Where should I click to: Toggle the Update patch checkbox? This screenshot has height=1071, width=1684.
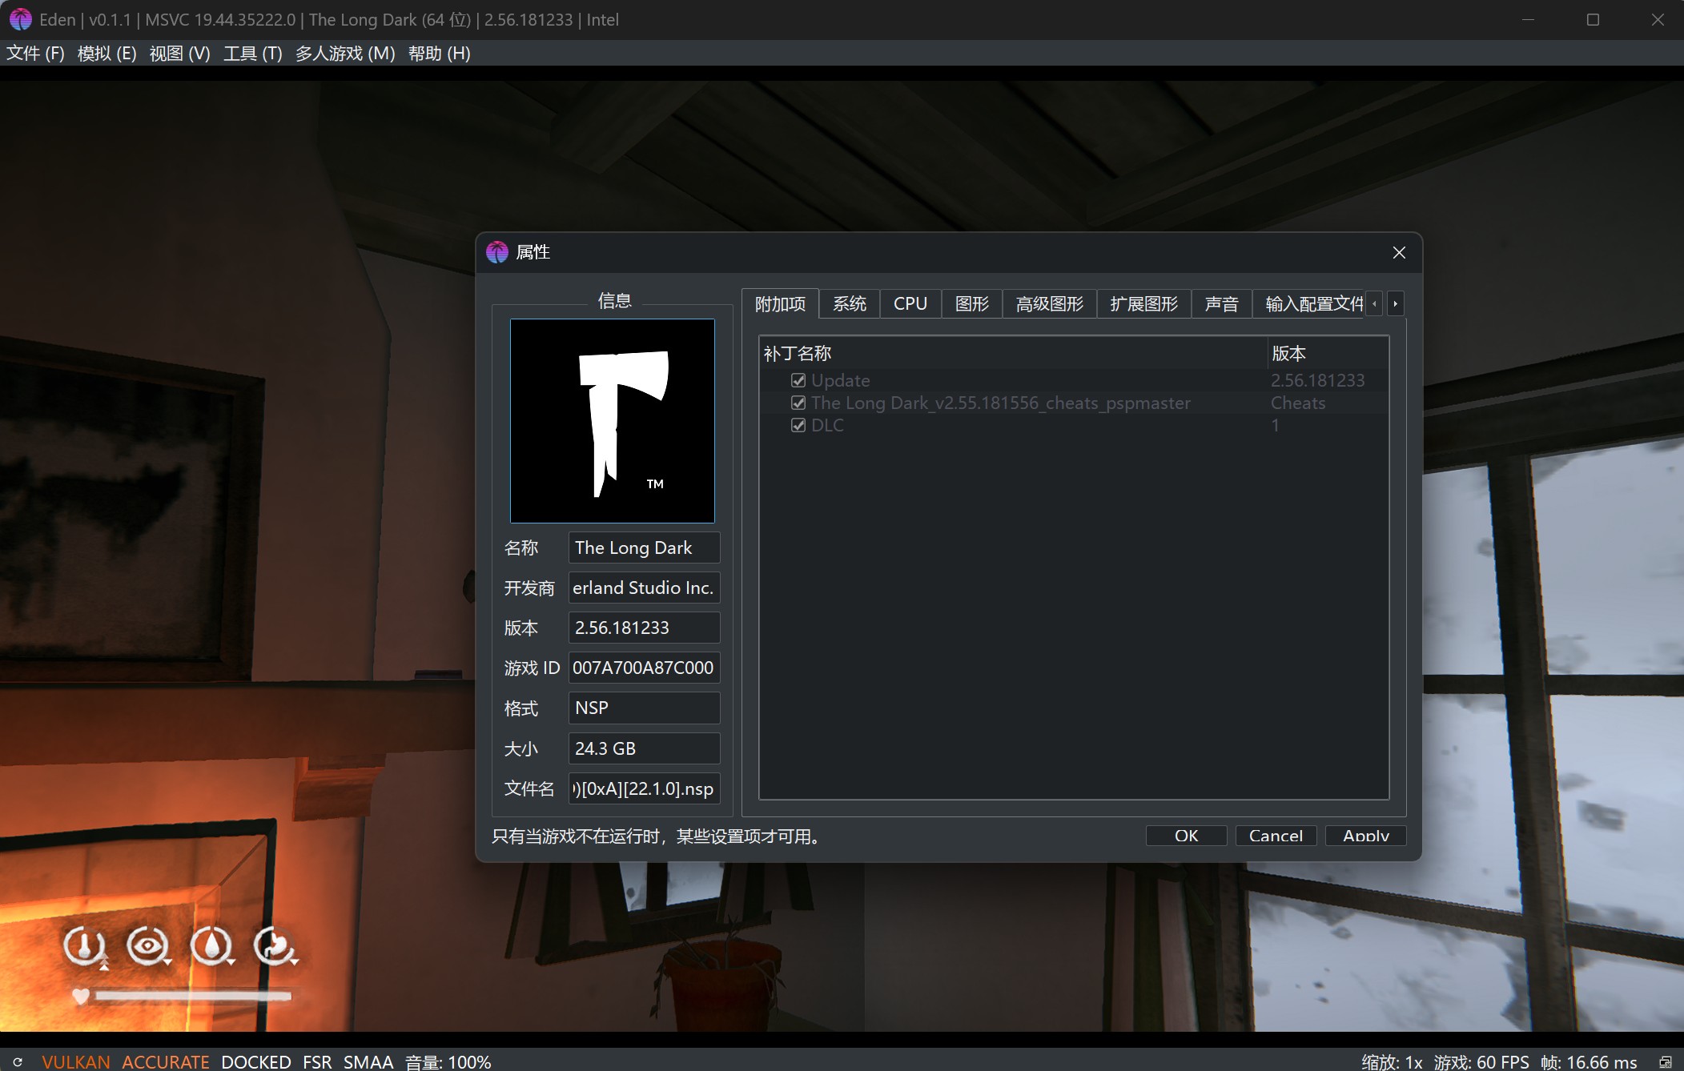pyautogui.click(x=798, y=380)
